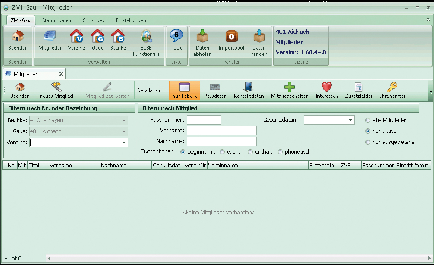Show the Interessen detail view
This screenshot has height=265, width=434.
[x=327, y=90]
